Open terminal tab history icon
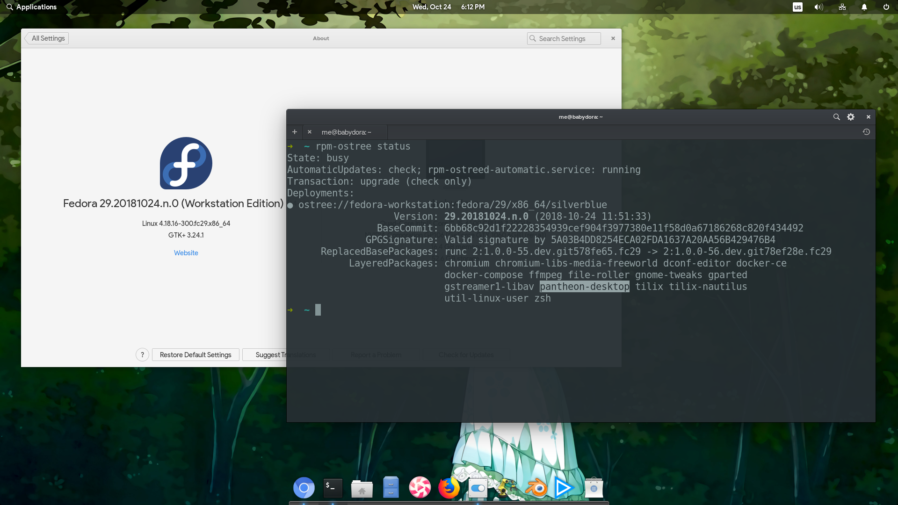 click(x=866, y=132)
